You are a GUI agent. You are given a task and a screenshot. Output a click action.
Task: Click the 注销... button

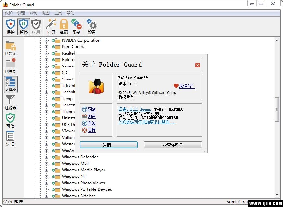pos(109,145)
